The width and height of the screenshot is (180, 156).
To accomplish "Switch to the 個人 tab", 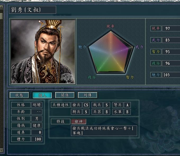I will click(x=42, y=95).
